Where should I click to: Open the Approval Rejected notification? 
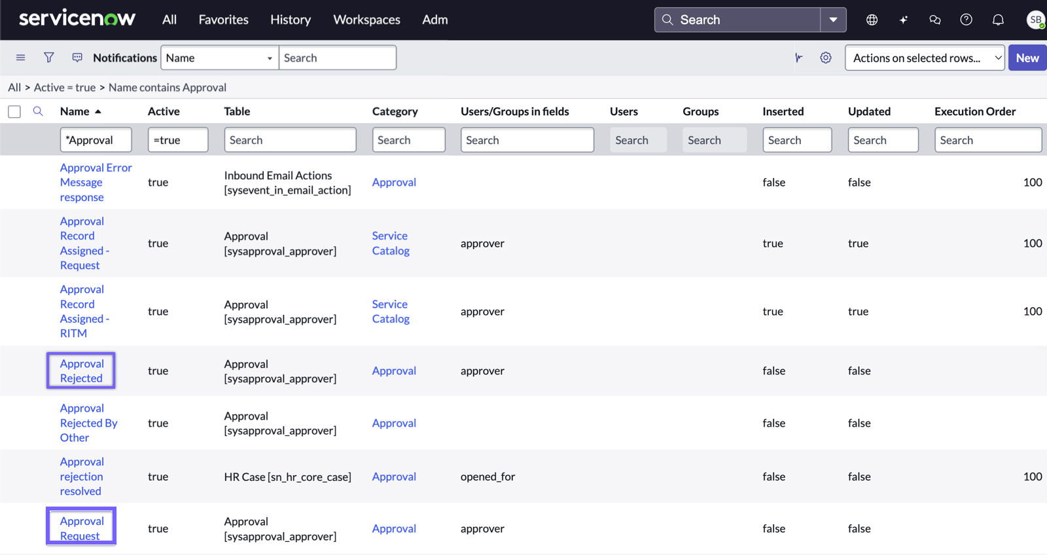(x=82, y=371)
